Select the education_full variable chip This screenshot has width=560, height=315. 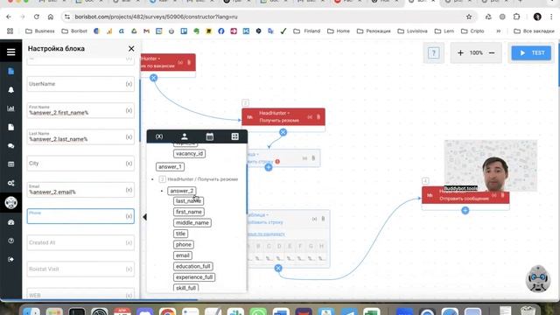pyautogui.click(x=192, y=266)
